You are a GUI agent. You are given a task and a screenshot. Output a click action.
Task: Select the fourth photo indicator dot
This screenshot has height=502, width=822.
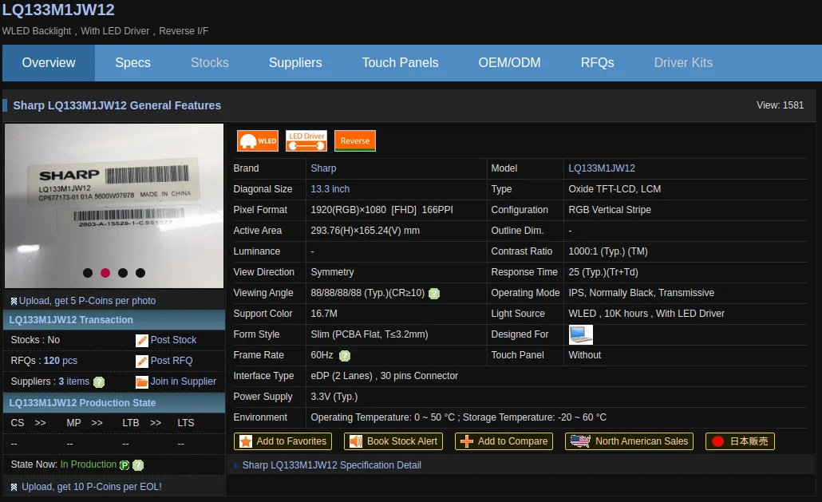140,272
